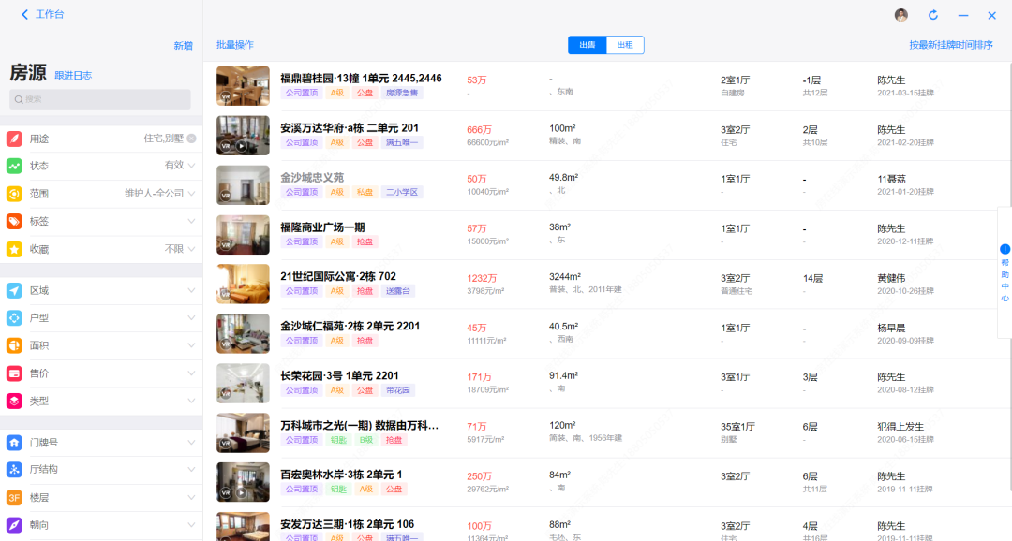The width and height of the screenshot is (1012, 541).
Task: Play the VR video on 安溪万达华府 thumbnail
Action: click(x=241, y=146)
